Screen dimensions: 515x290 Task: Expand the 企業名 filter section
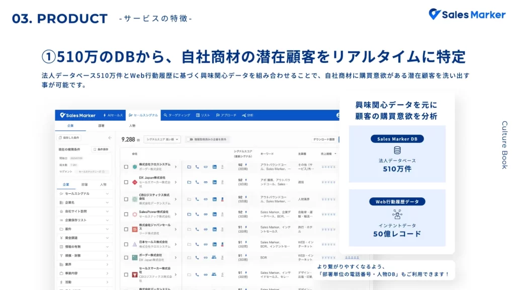pyautogui.click(x=83, y=202)
